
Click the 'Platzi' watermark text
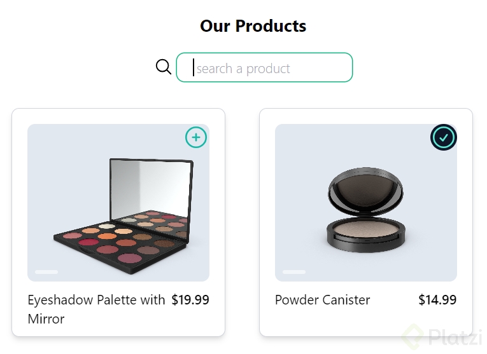(x=455, y=336)
